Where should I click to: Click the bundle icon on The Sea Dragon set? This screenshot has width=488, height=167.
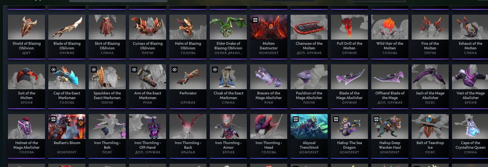click(336, 119)
